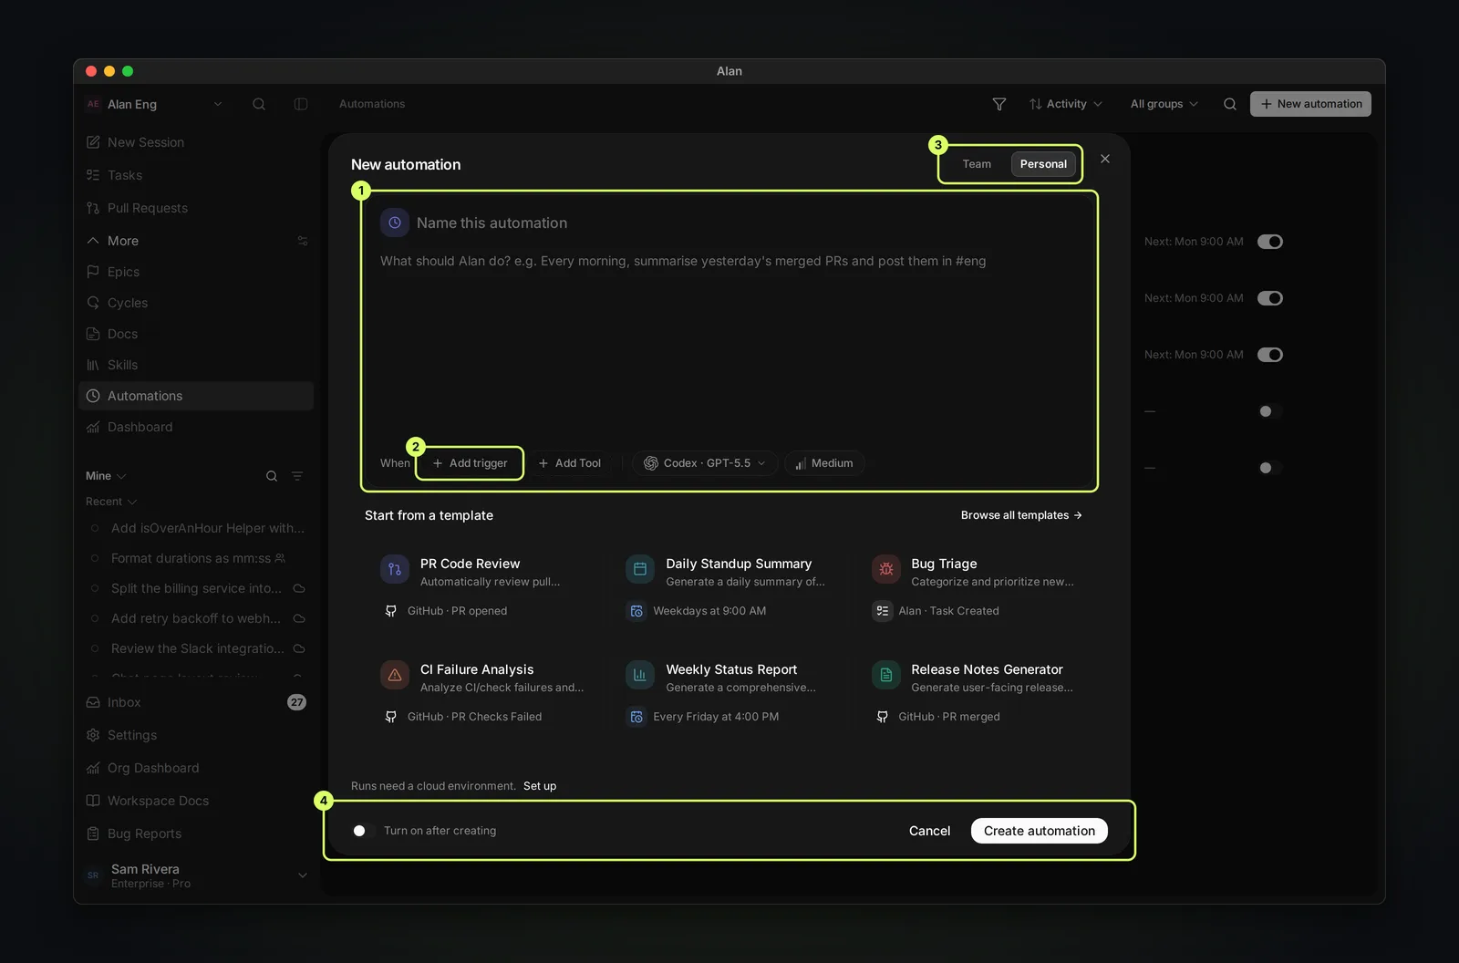The height and width of the screenshot is (963, 1459).
Task: Select the Personal tab
Action: (1043, 164)
